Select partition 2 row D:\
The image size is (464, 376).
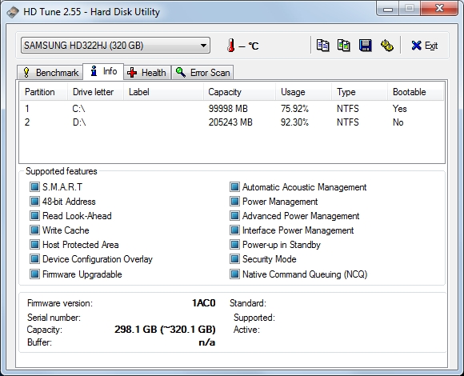tap(232, 122)
